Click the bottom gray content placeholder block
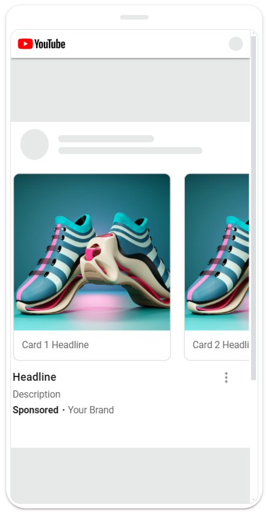Image resolution: width=268 pixels, height=514 pixels. coord(130,475)
